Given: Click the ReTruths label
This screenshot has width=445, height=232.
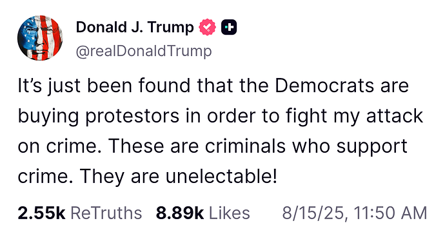Looking at the screenshot, I should pyautogui.click(x=106, y=213).
